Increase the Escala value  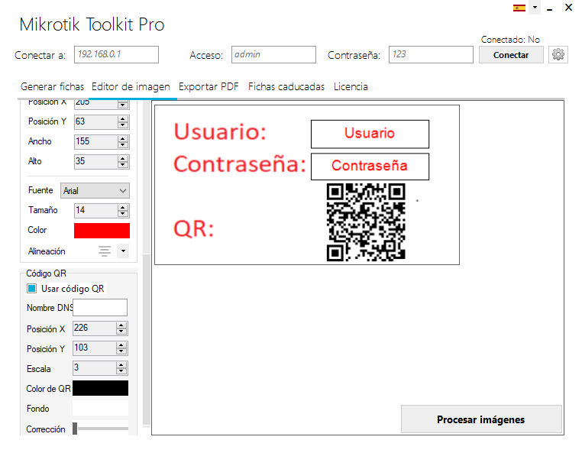tap(121, 365)
